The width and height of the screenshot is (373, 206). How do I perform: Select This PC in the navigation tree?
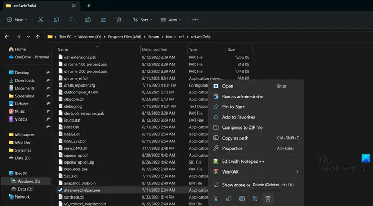coord(18,174)
